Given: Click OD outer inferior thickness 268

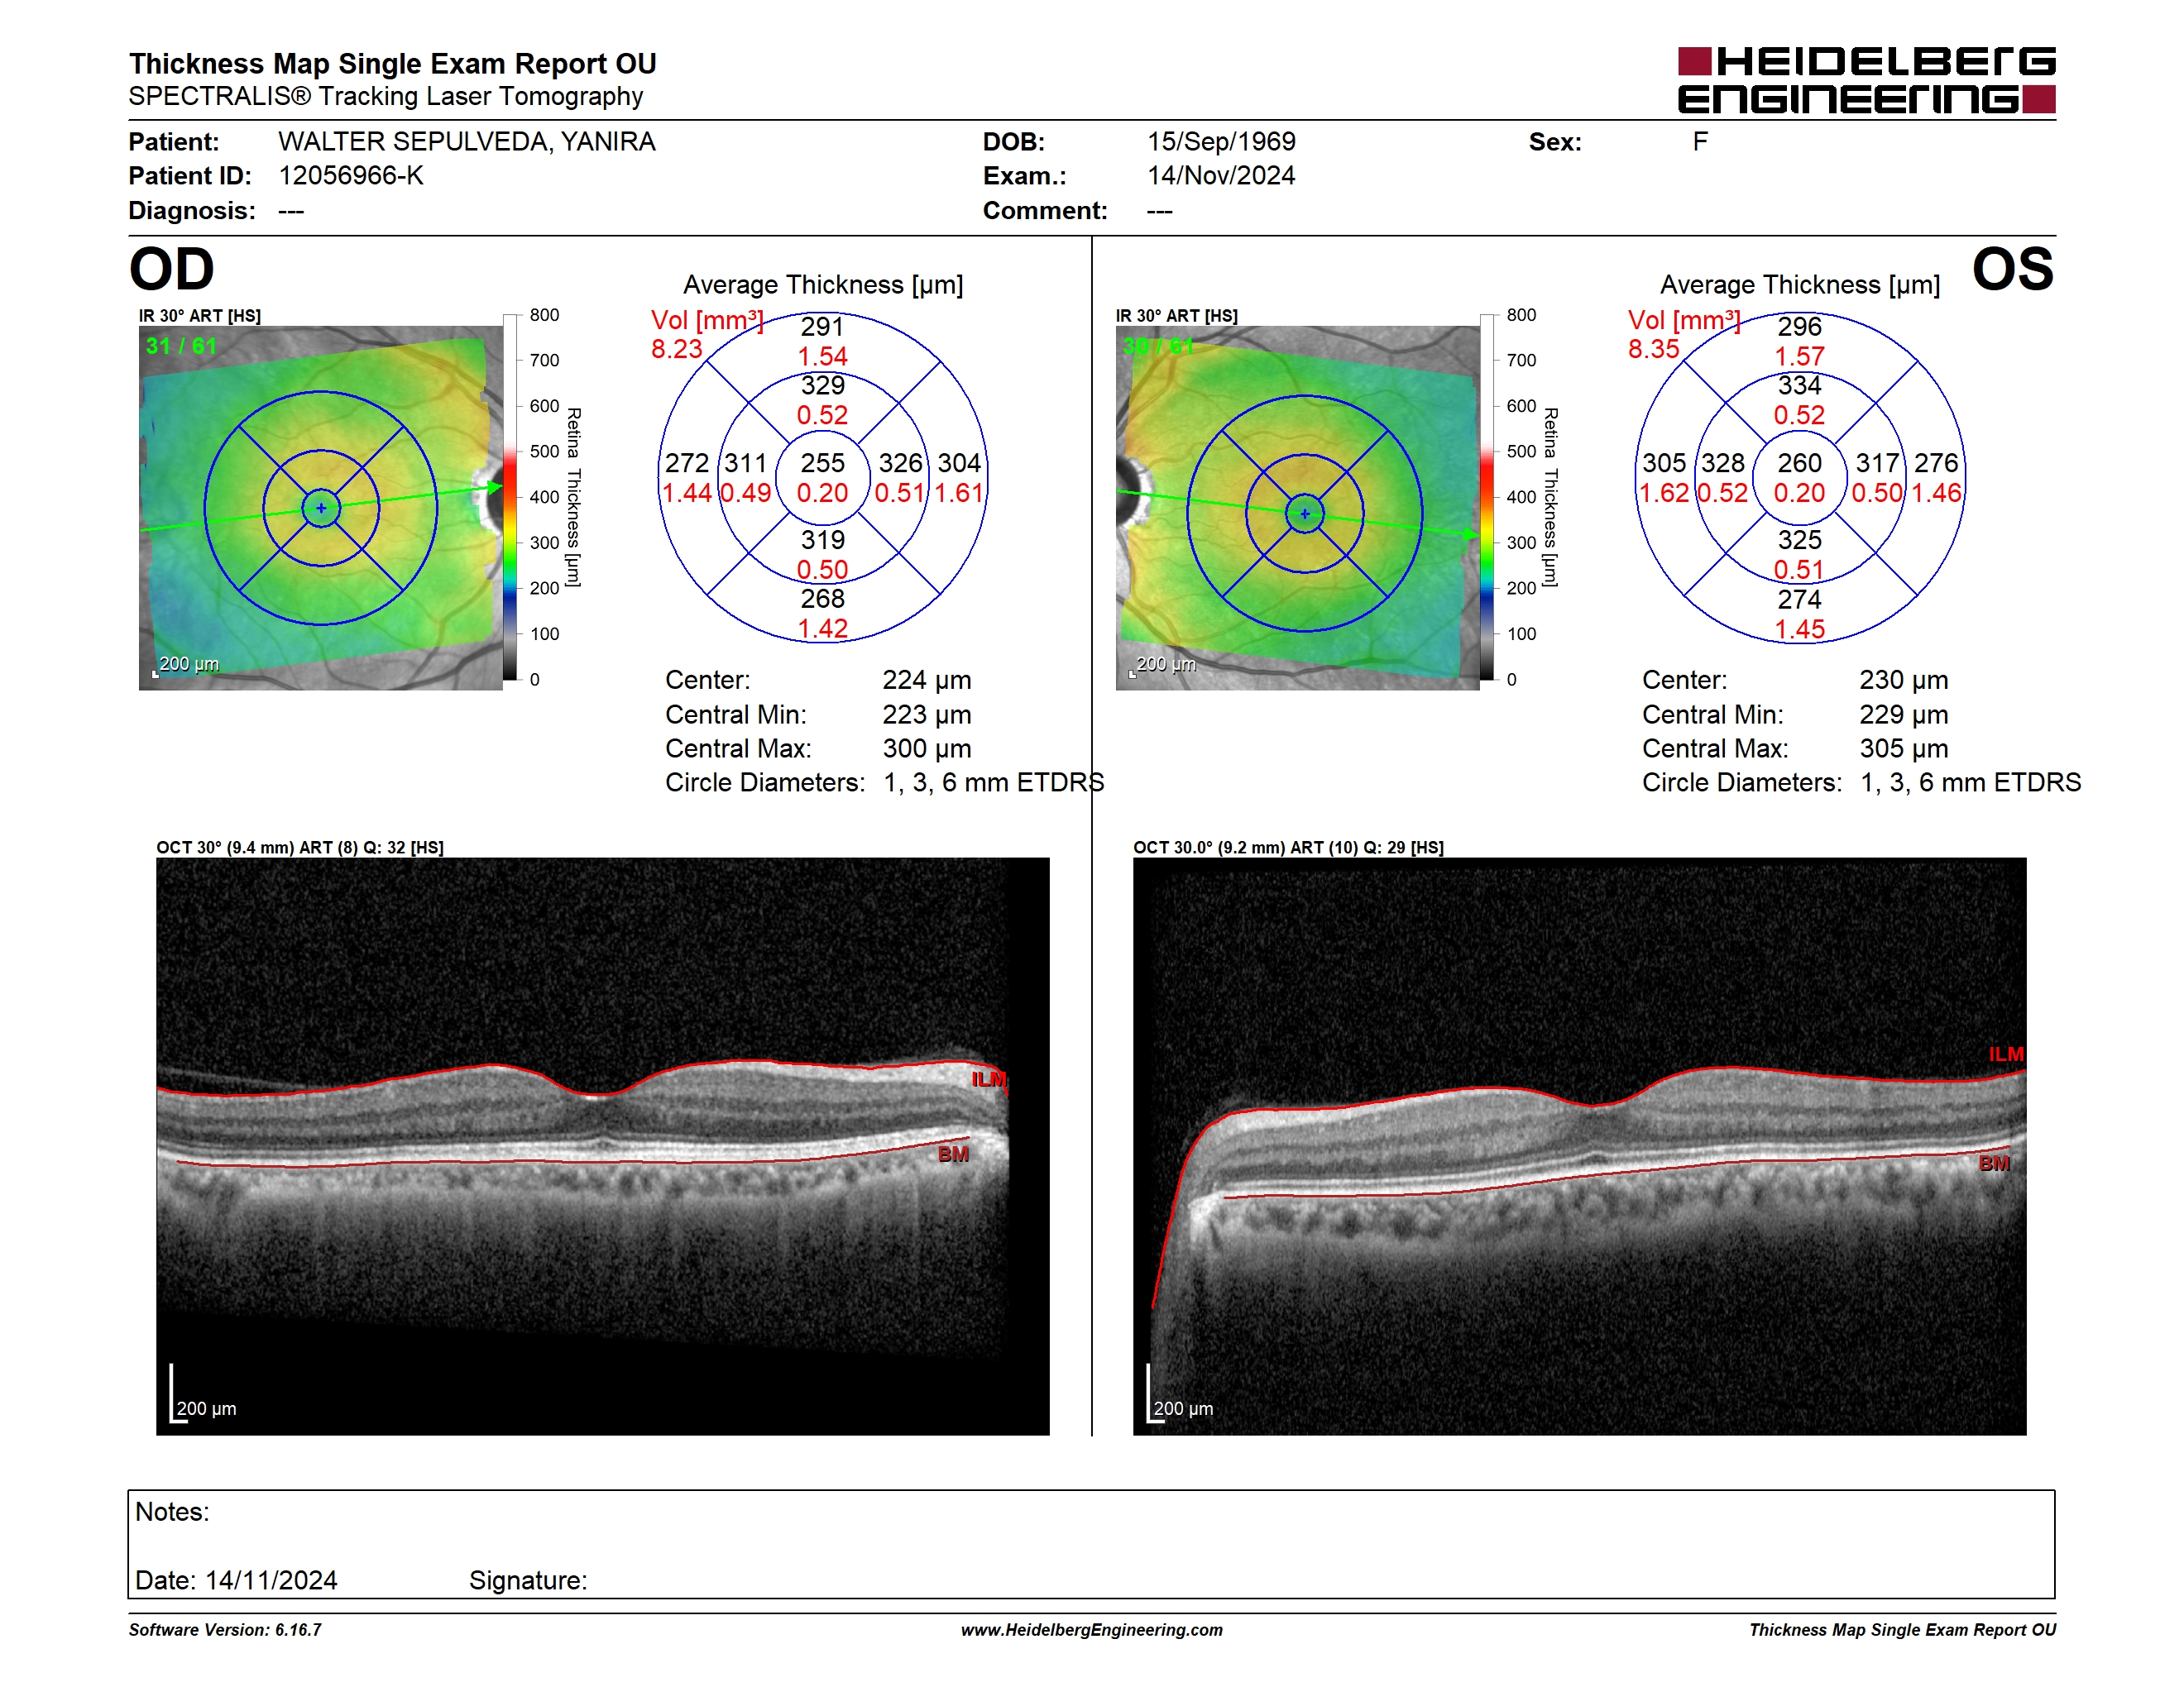Looking at the screenshot, I should tap(822, 599).
